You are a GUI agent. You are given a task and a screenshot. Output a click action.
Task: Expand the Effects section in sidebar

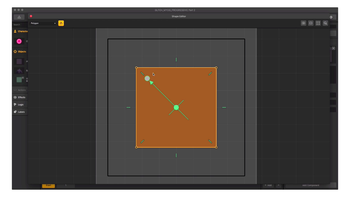(21, 97)
